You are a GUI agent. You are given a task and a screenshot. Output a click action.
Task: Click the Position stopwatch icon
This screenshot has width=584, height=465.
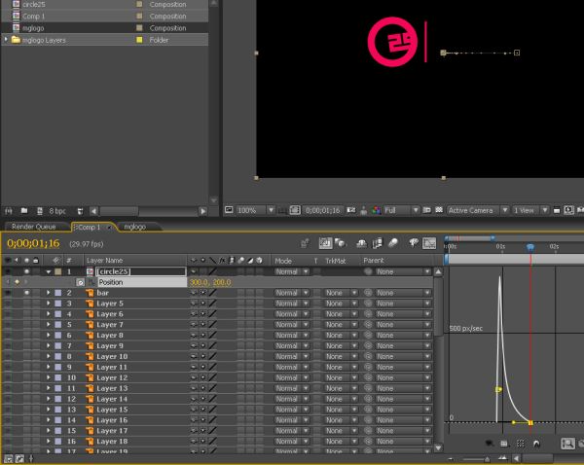click(x=80, y=282)
